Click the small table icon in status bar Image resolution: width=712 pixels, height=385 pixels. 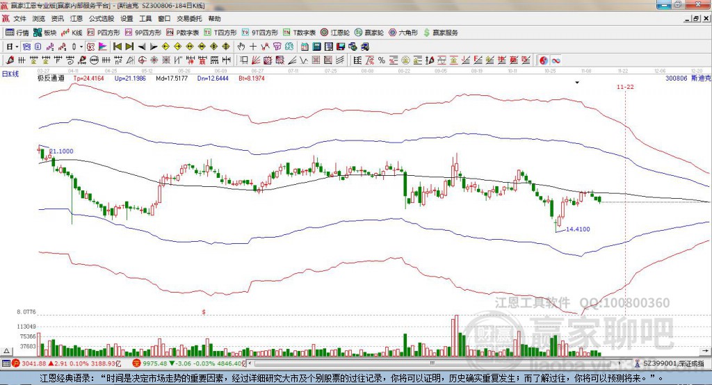6,363
